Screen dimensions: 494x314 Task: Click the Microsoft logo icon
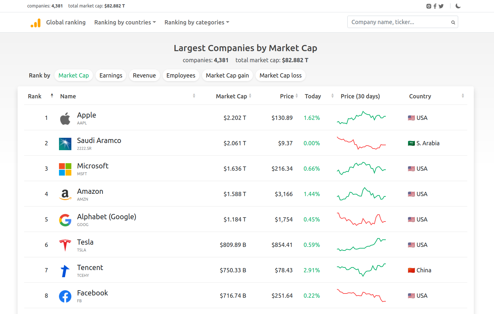(x=65, y=168)
